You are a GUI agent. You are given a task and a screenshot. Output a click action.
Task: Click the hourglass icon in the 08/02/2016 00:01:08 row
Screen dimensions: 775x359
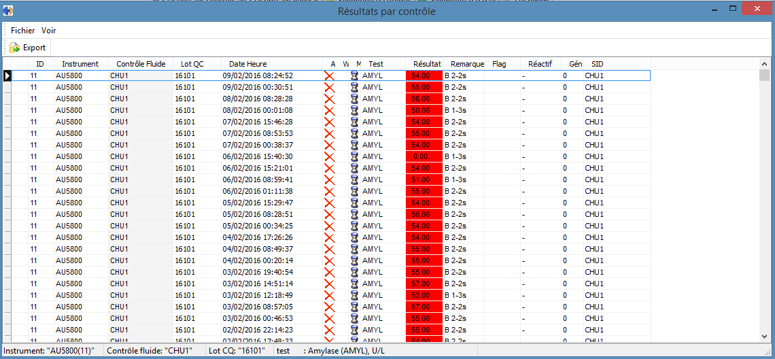pyautogui.click(x=354, y=110)
